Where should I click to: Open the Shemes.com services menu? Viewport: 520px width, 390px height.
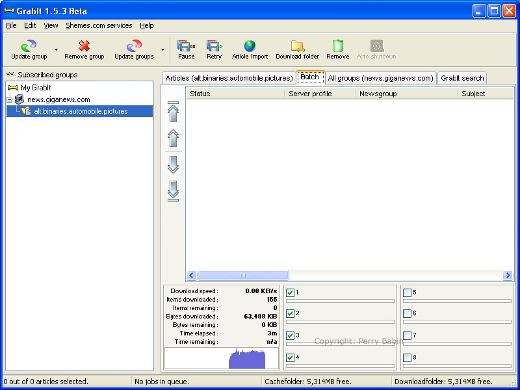(99, 25)
